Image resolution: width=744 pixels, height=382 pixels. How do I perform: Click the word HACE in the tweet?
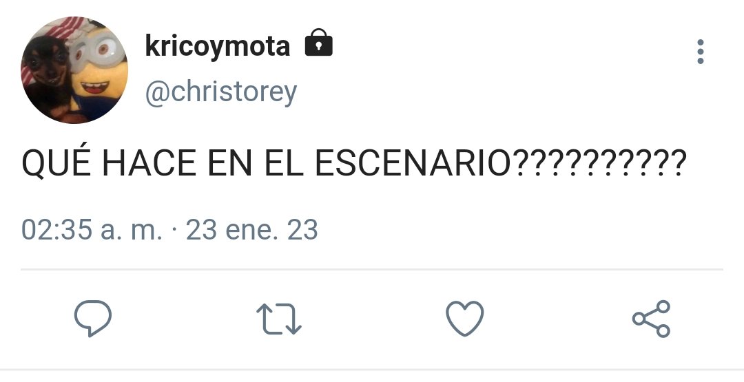[149, 163]
